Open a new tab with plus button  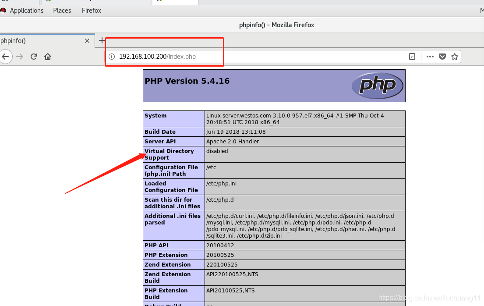(x=102, y=40)
